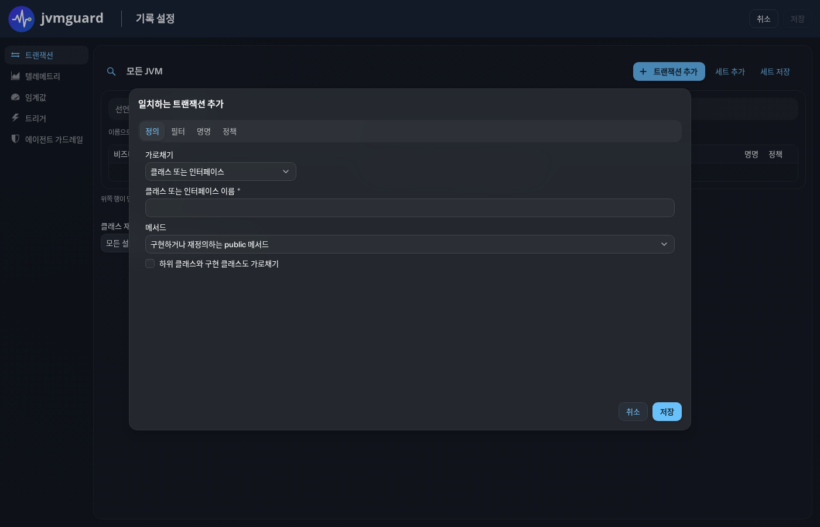The width and height of the screenshot is (820, 527).
Task: Open the 에이전트 가드레일 shield icon
Action: coord(15,139)
